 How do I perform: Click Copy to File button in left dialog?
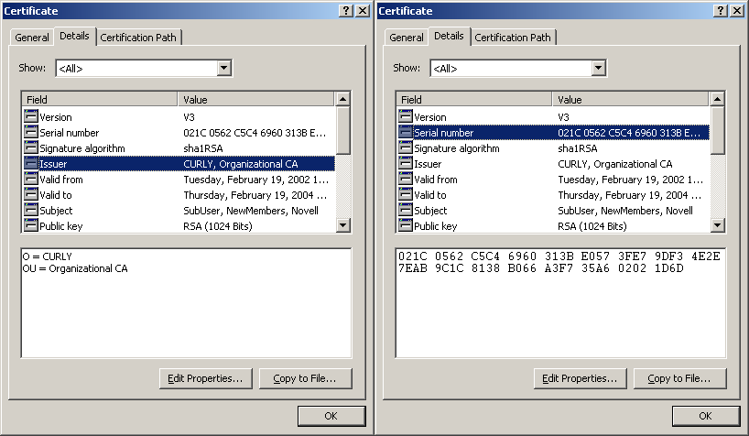[x=305, y=378]
